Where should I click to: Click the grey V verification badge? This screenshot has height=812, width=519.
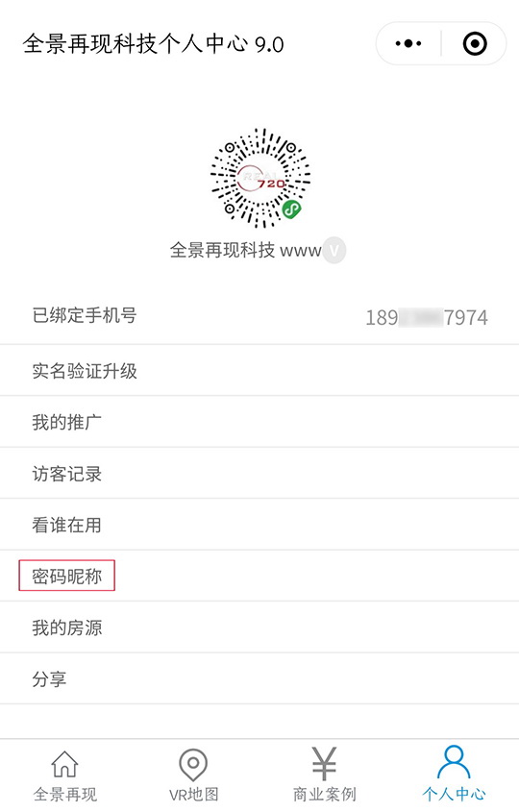coord(334,251)
